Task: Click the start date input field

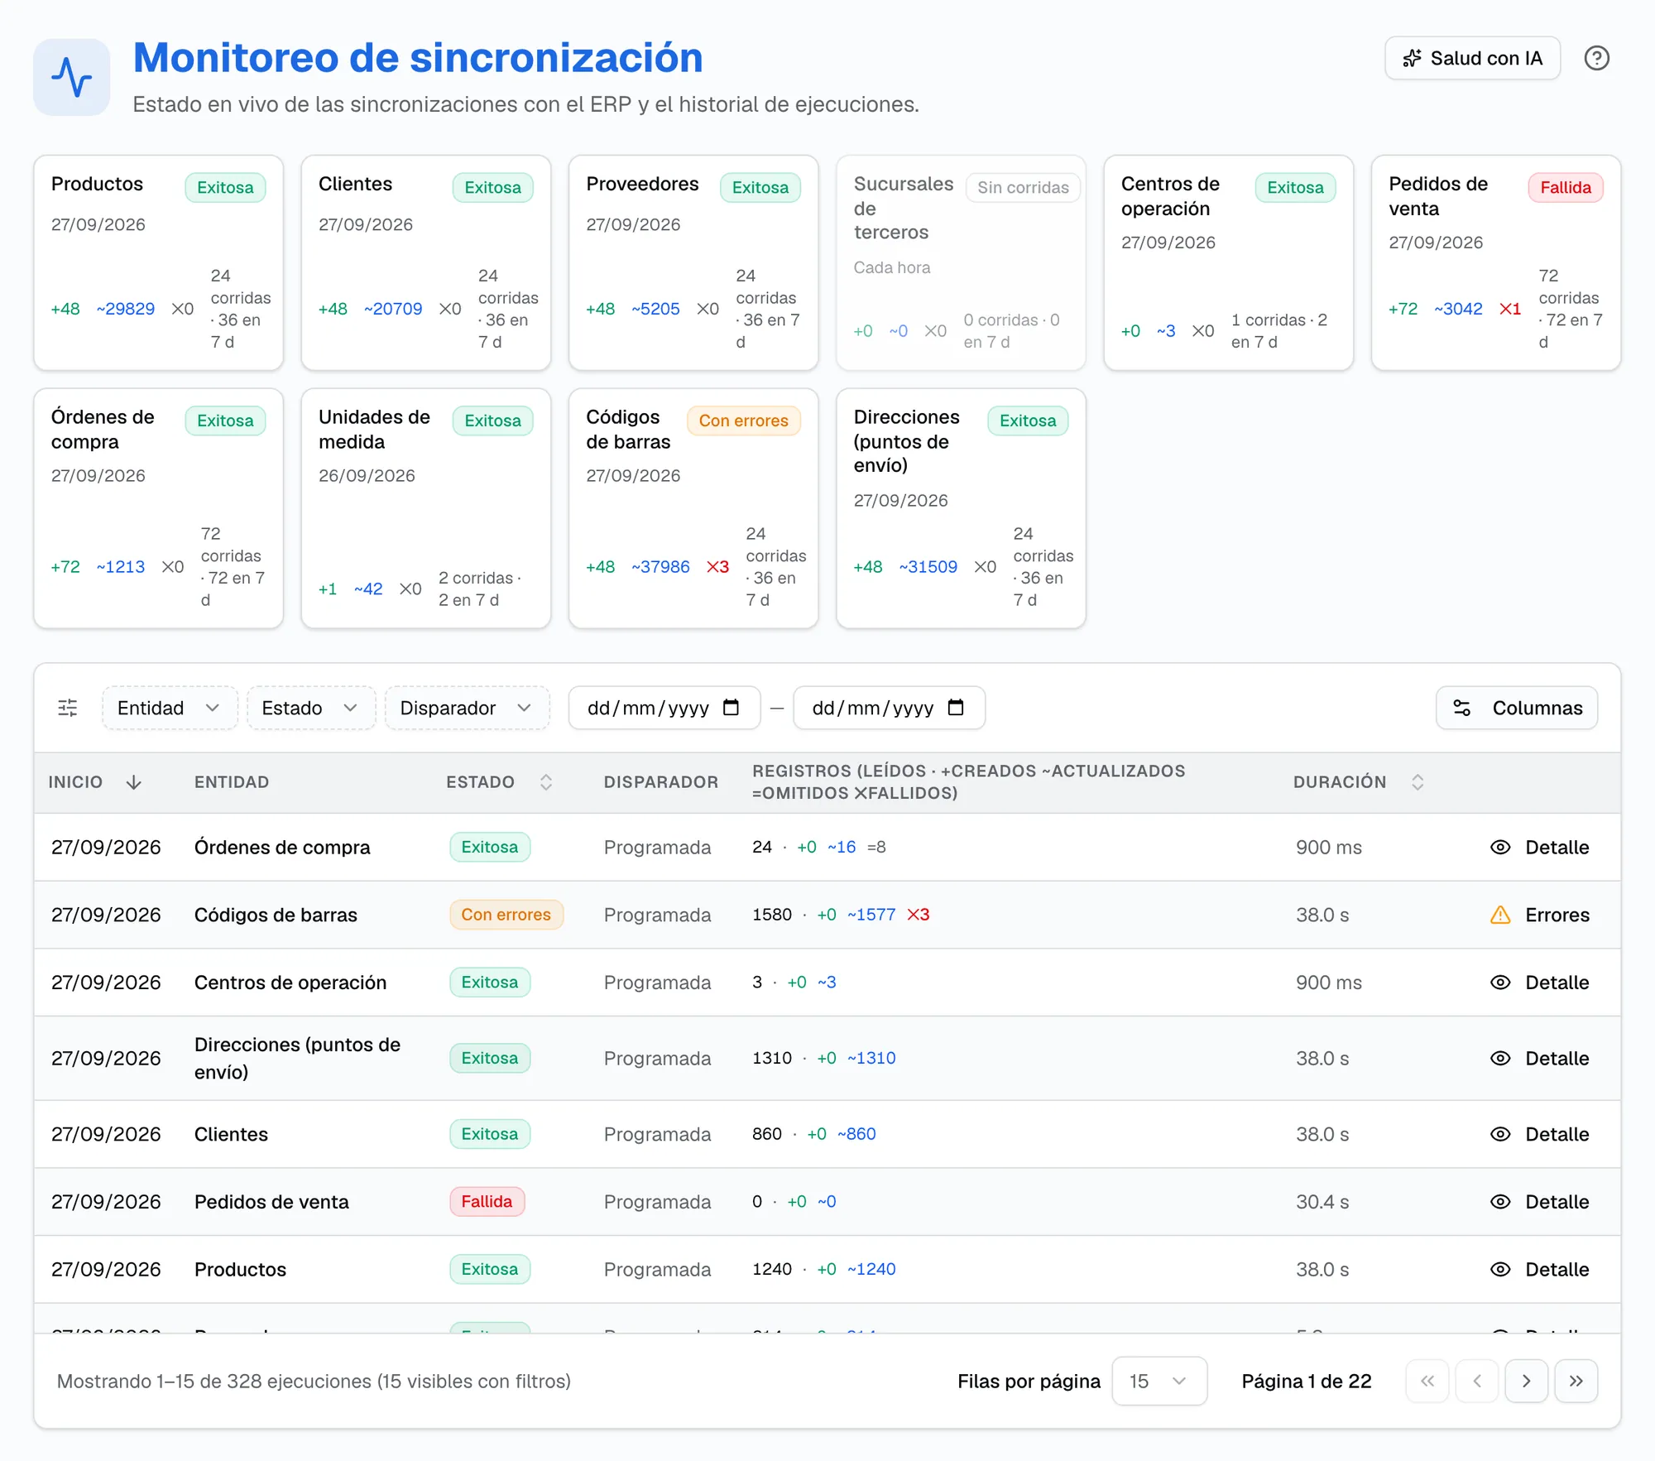Action: pos(664,708)
